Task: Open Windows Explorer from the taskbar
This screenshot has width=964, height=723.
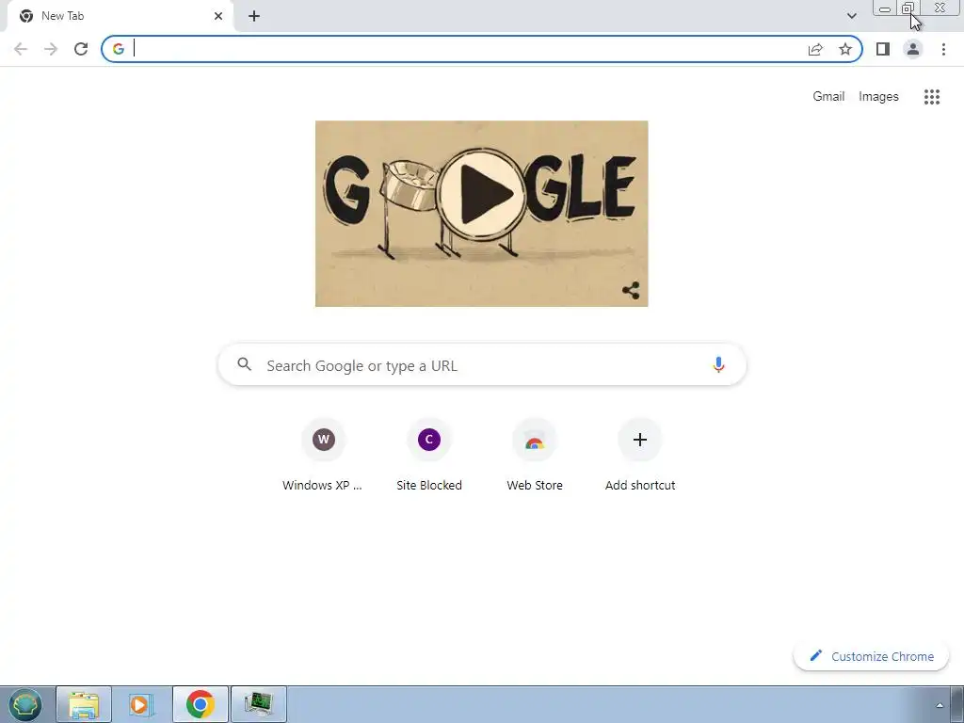Action: (84, 704)
